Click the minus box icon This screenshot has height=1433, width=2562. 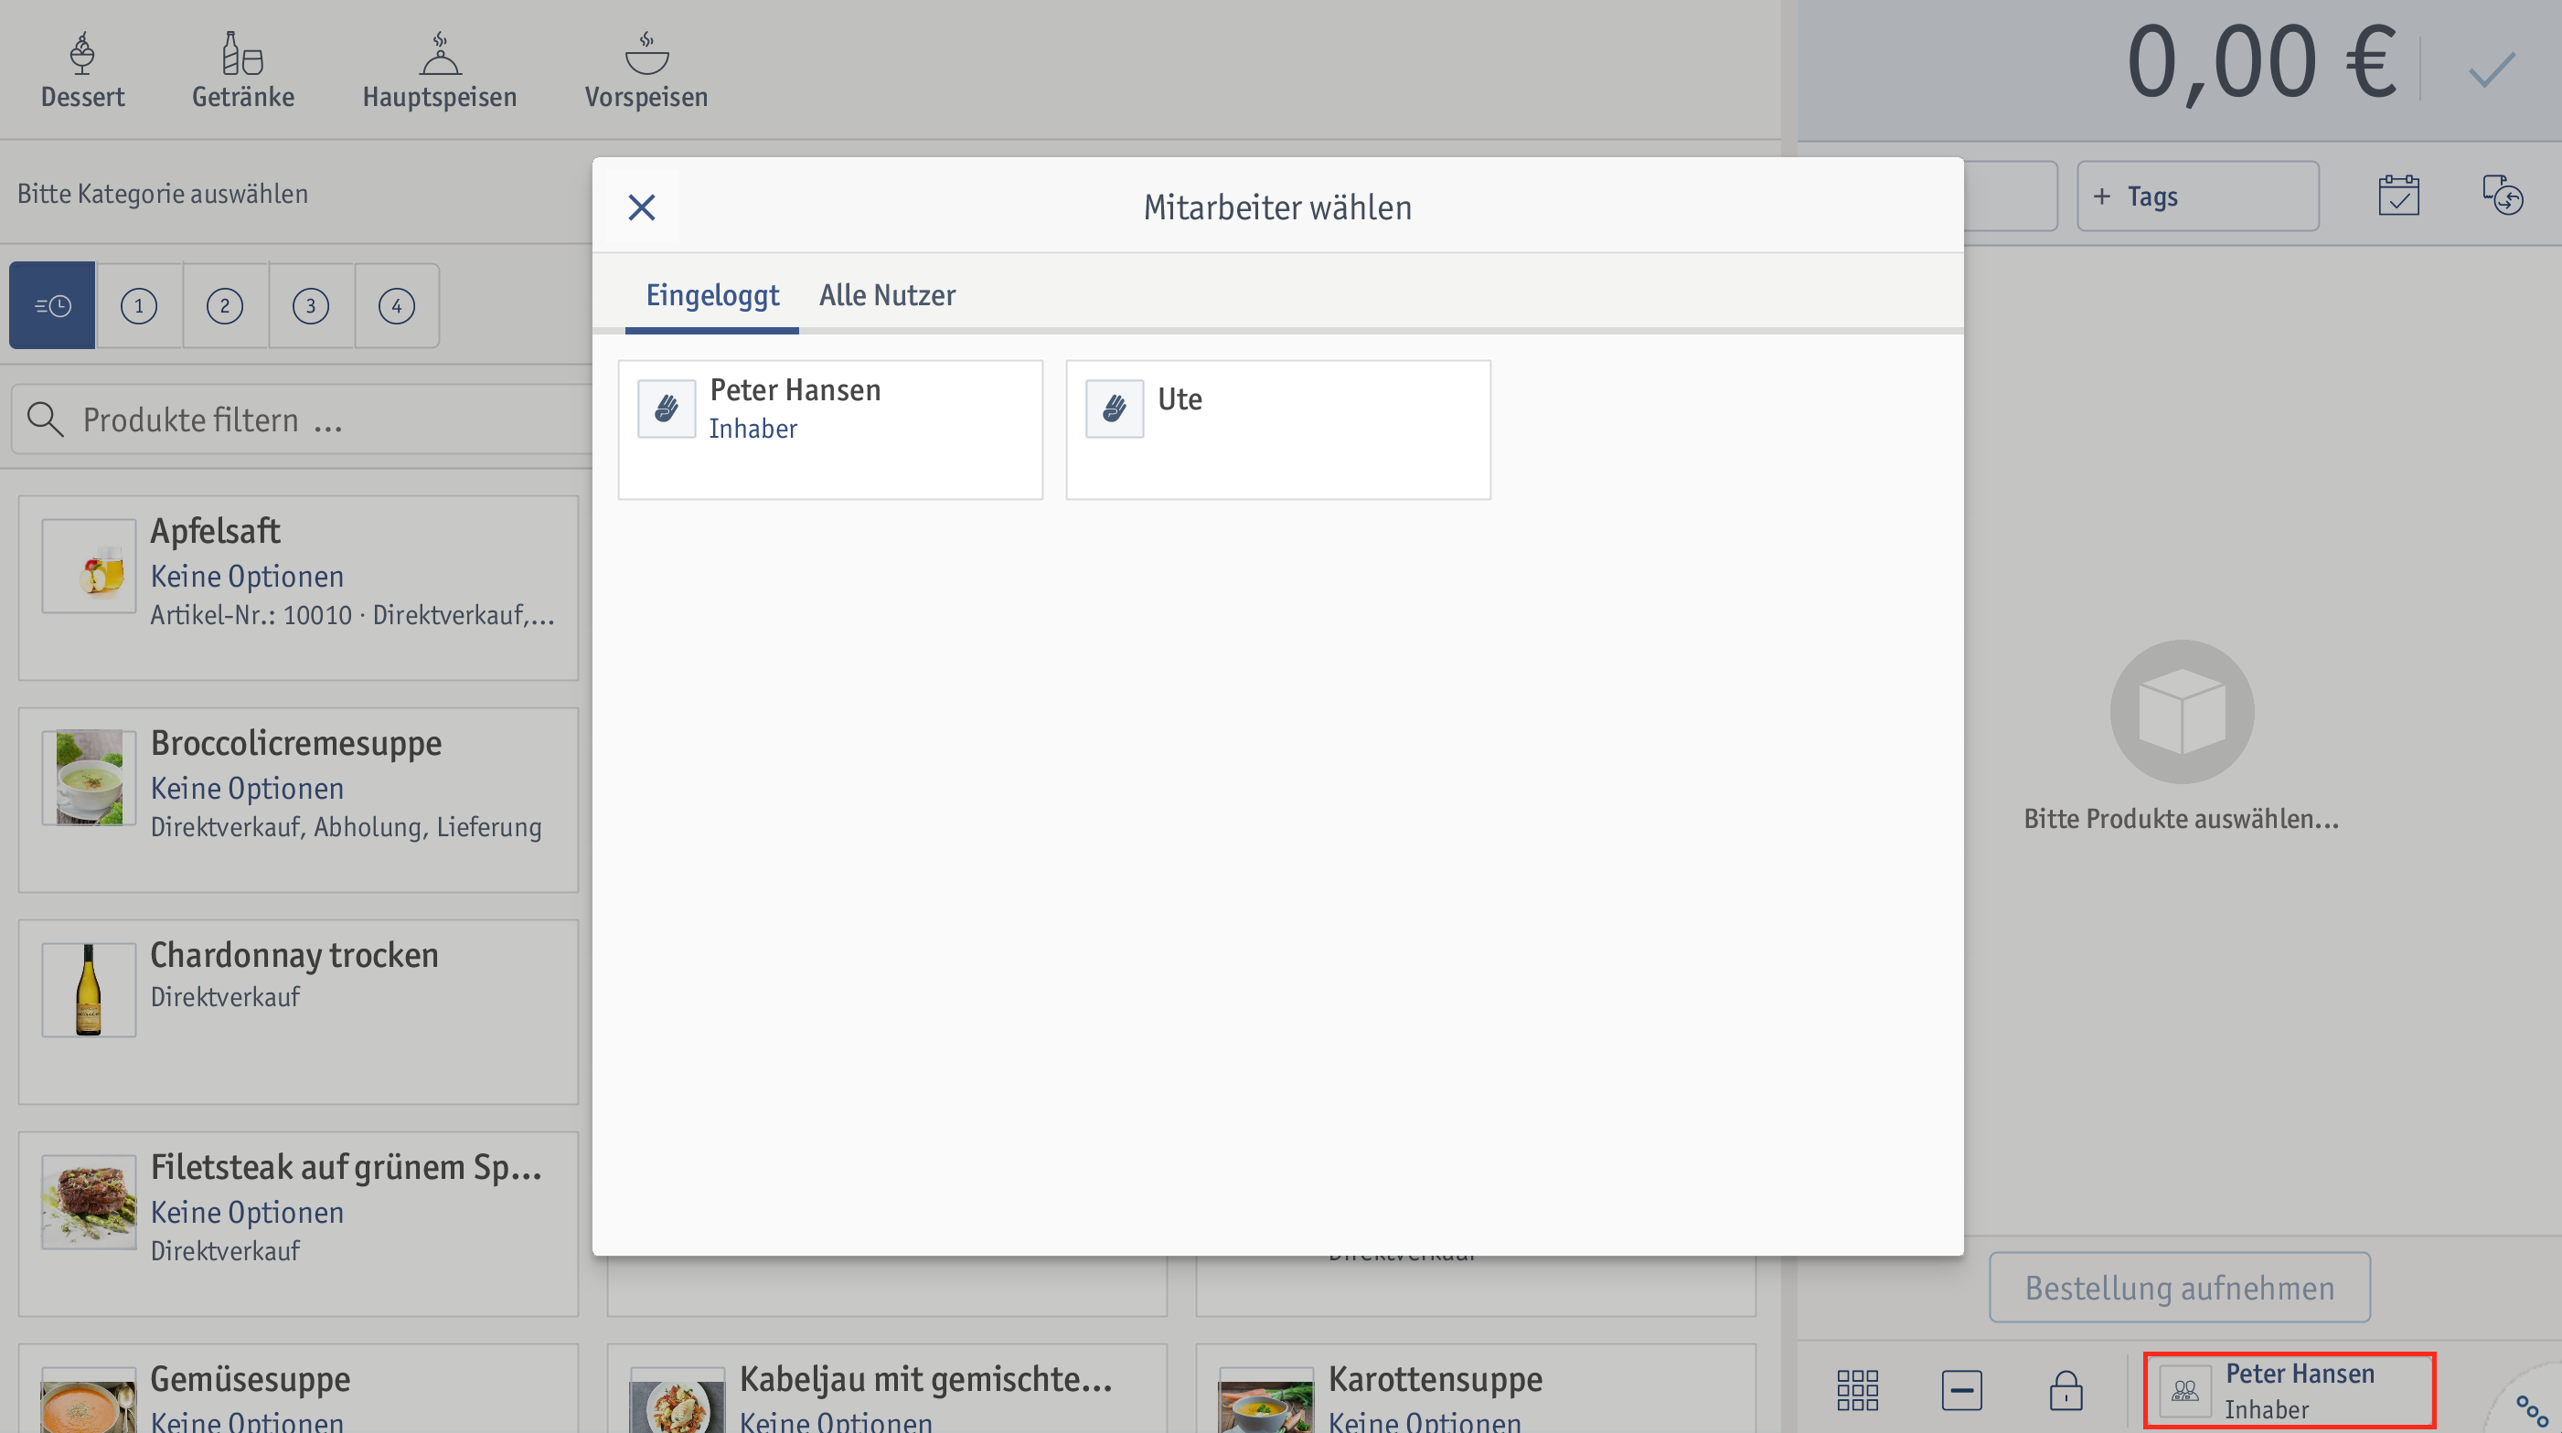(x=1961, y=1390)
